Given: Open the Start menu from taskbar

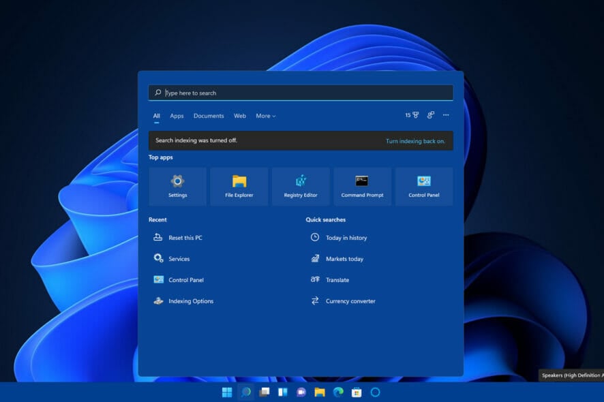Looking at the screenshot, I should 226,392.
